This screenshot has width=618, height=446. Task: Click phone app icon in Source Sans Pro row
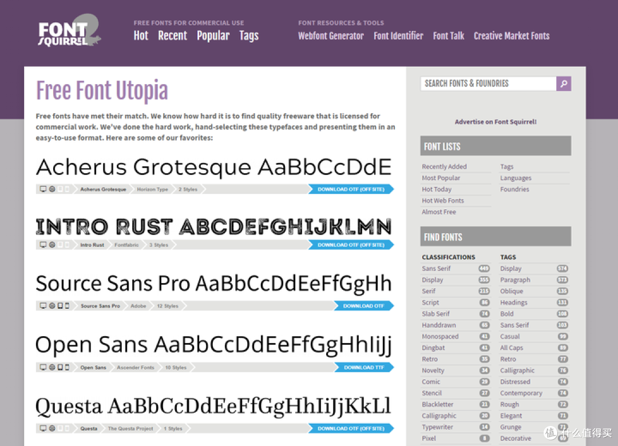[x=67, y=306]
